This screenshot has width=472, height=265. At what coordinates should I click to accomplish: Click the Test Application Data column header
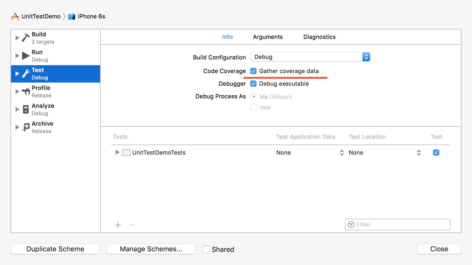pyautogui.click(x=306, y=137)
